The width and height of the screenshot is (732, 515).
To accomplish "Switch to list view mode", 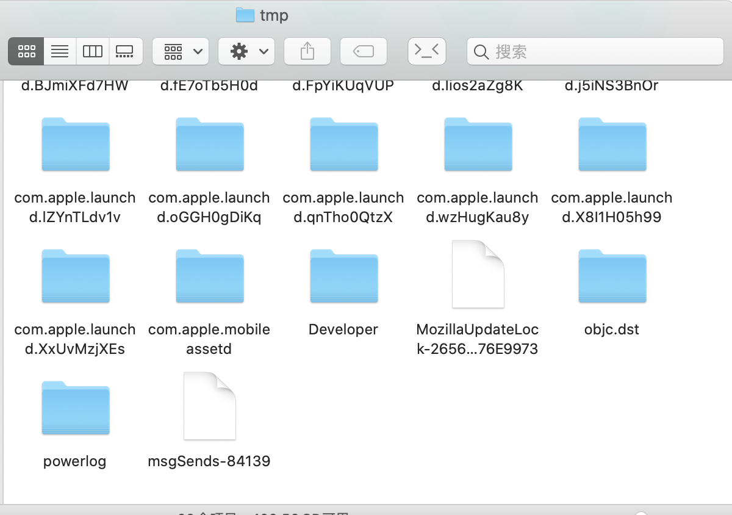I will coord(60,52).
